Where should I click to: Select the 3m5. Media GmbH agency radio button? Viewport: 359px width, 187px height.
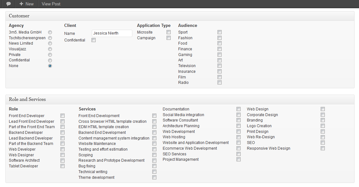point(50,32)
